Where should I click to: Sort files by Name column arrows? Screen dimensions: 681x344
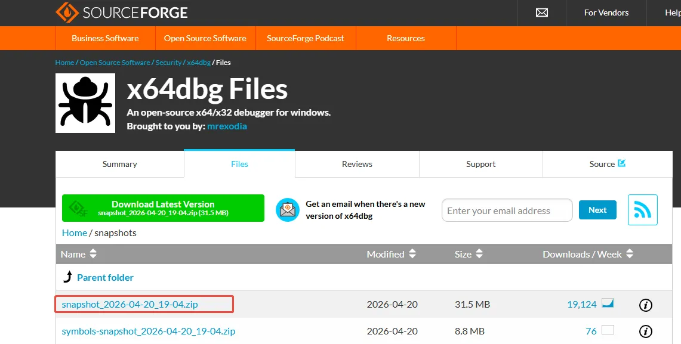click(x=93, y=254)
